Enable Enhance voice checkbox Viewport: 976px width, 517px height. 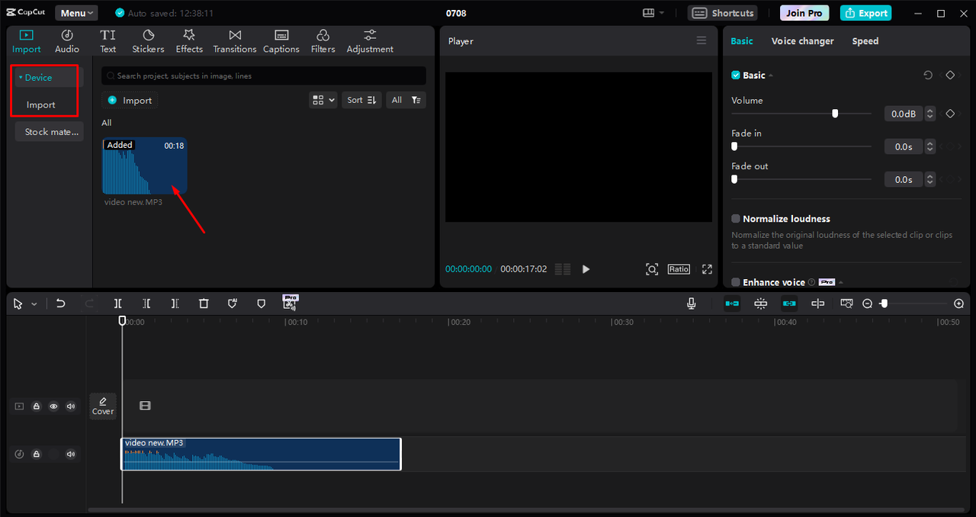tap(736, 282)
